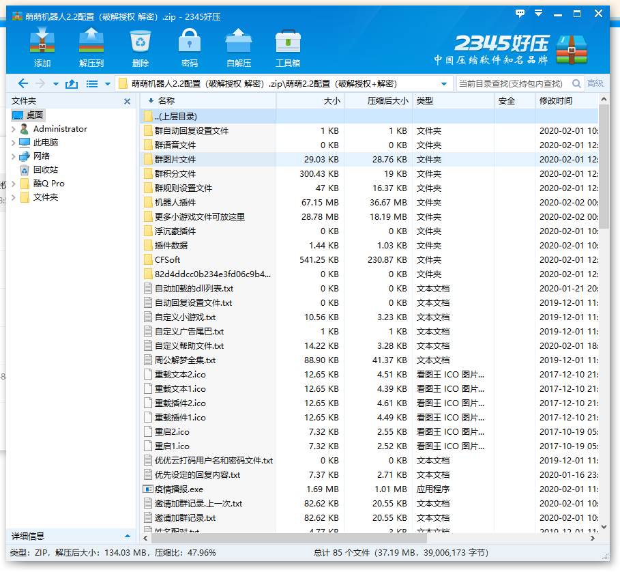620x572 pixels.
Task: Click the search magnifier icon
Action: click(576, 83)
